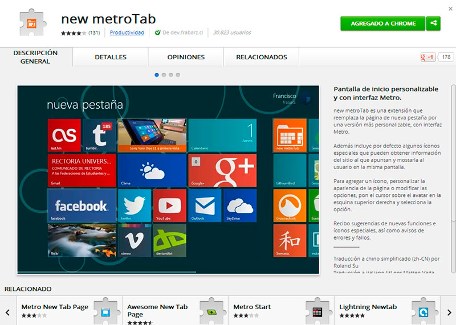Image resolution: width=456 pixels, height=325 pixels.
Task: Click the screenshot progress bar under the preview
Action: [107, 272]
